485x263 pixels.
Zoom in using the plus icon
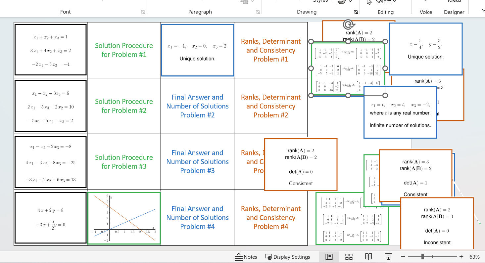pyautogui.click(x=461, y=256)
